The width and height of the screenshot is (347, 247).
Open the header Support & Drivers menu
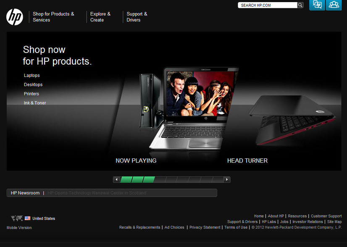137,17
